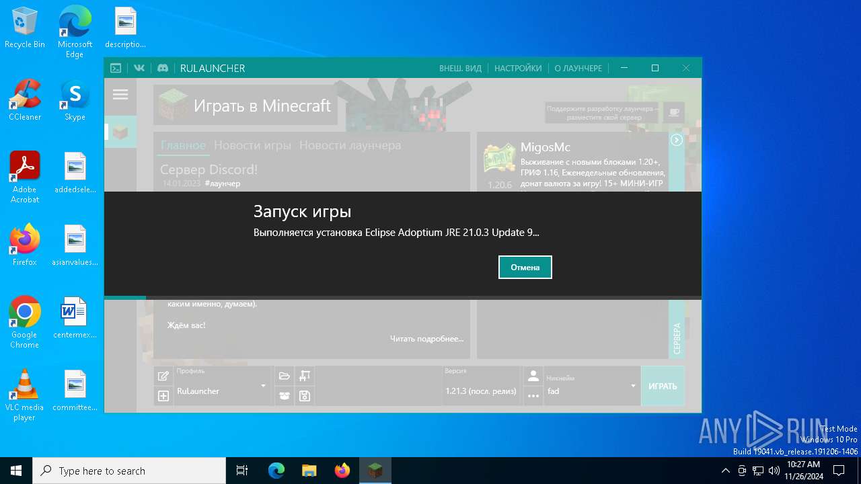Select the addedsele image file on desktop
This screenshot has width=861, height=484.
point(75,173)
